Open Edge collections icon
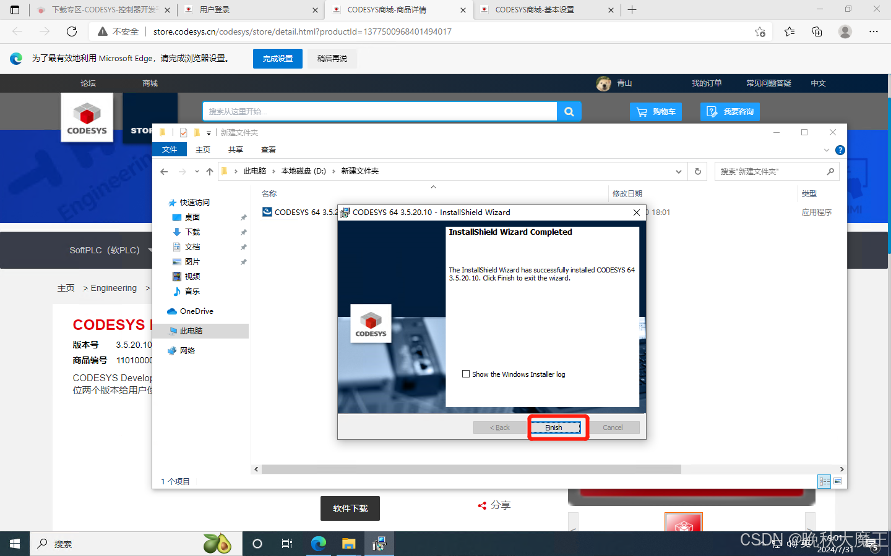 click(x=817, y=32)
